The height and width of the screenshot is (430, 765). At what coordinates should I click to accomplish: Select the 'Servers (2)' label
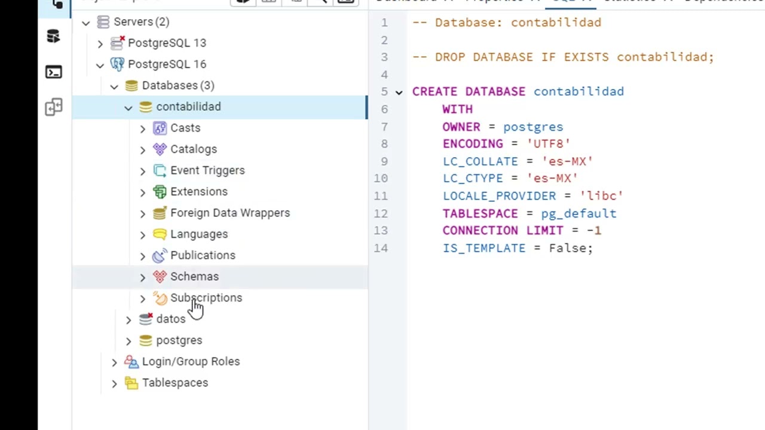(x=142, y=21)
